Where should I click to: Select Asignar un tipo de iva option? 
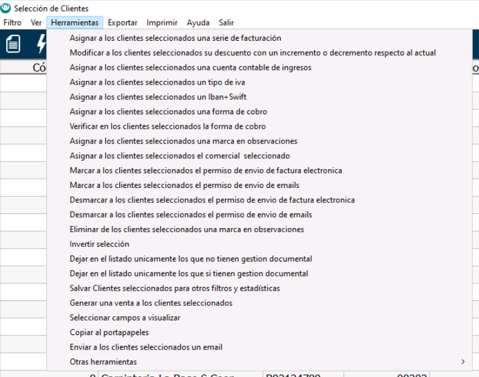(157, 82)
